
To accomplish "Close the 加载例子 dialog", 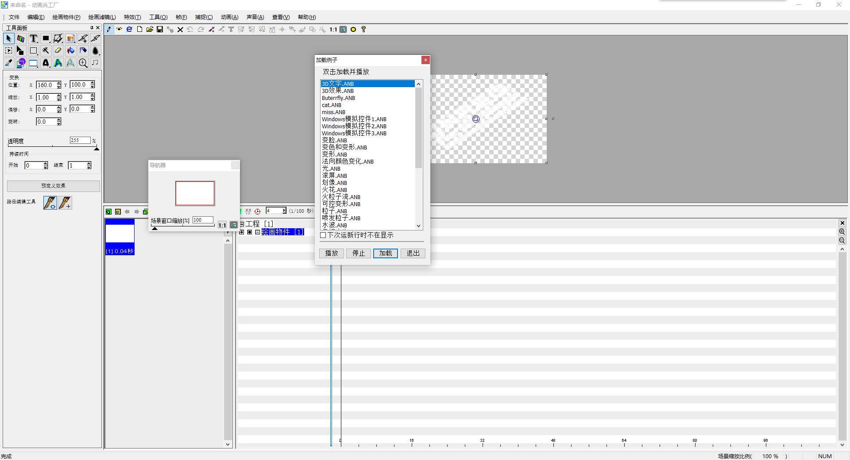I will point(425,60).
